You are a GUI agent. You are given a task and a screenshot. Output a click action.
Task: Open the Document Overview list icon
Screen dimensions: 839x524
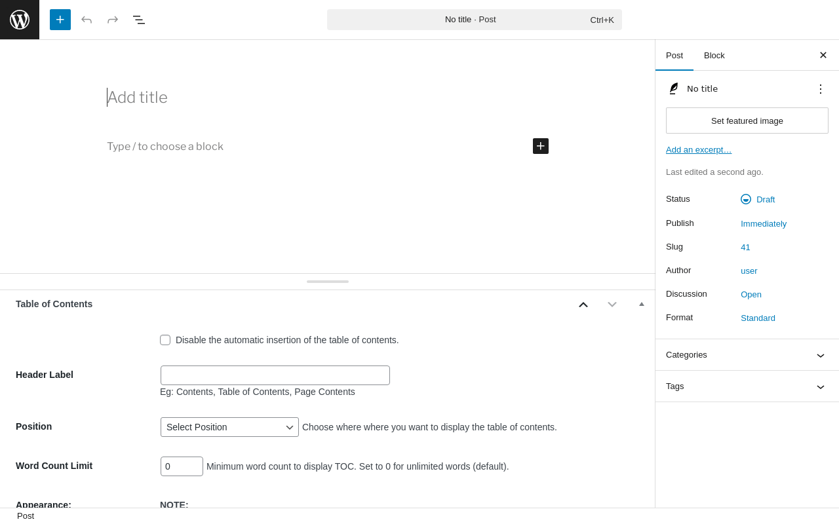[139, 20]
